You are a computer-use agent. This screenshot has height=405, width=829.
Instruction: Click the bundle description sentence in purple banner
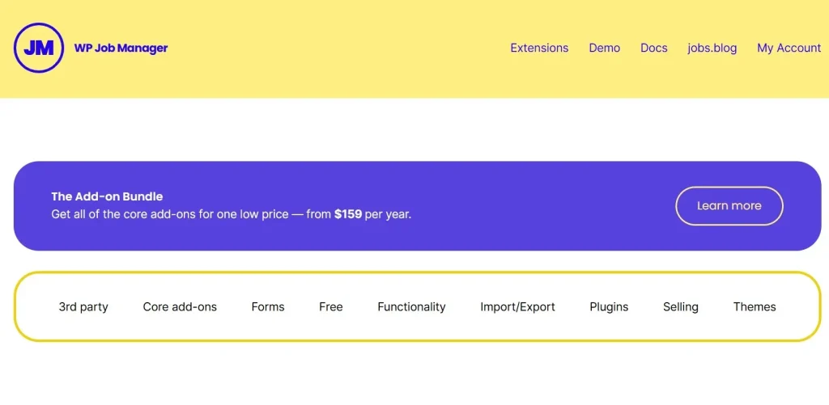click(x=231, y=215)
